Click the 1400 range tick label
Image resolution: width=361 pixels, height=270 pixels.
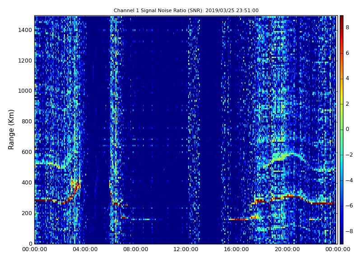click(x=25, y=30)
